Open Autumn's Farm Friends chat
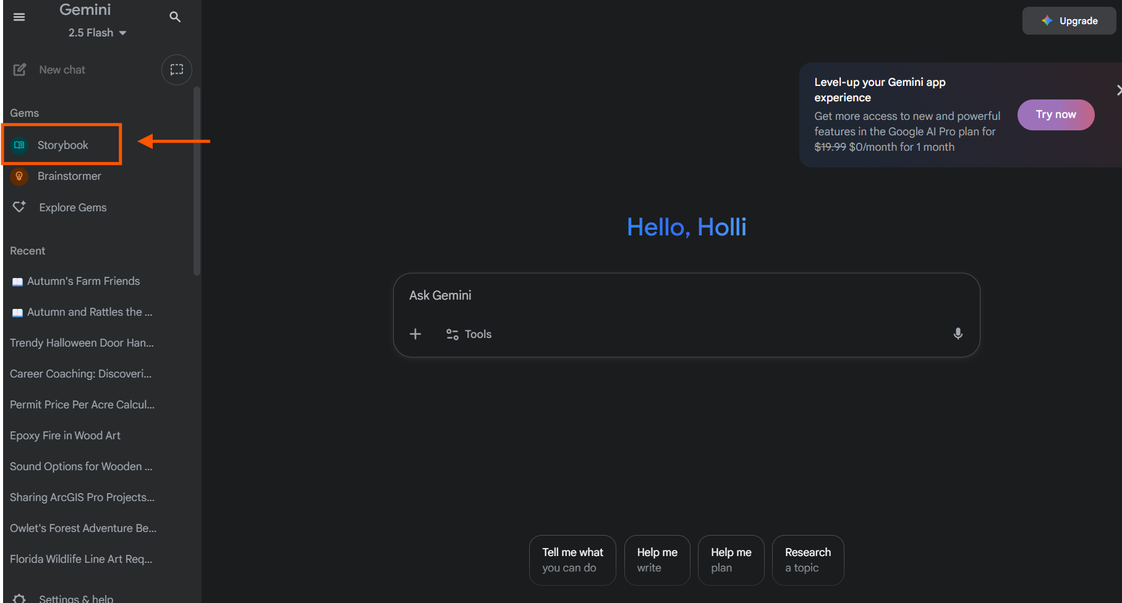The width and height of the screenshot is (1122, 603). tap(83, 281)
